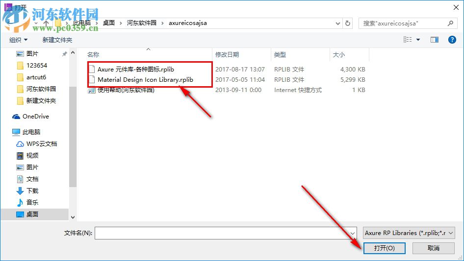Toggle the preview pane icon
Image resolution: width=464 pixels, height=261 pixels.
(435, 40)
